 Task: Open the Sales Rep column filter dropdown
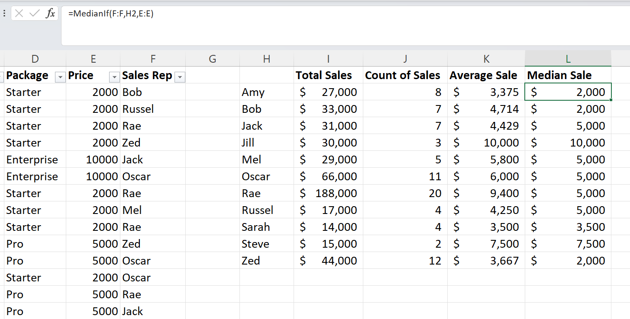click(x=180, y=77)
